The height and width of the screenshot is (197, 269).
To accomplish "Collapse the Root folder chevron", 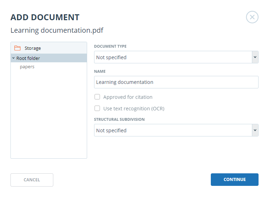I will click(x=13, y=58).
